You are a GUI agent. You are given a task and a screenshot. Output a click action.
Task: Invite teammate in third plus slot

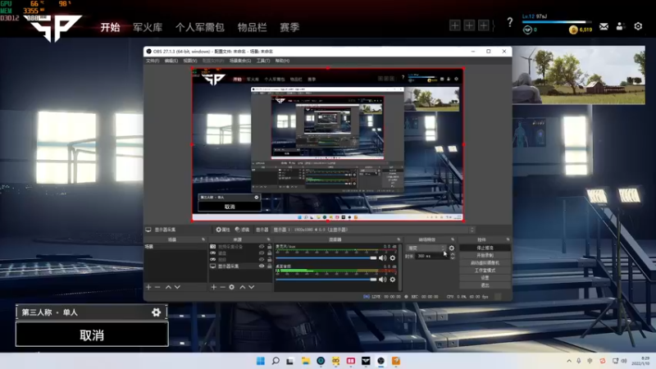[484, 25]
